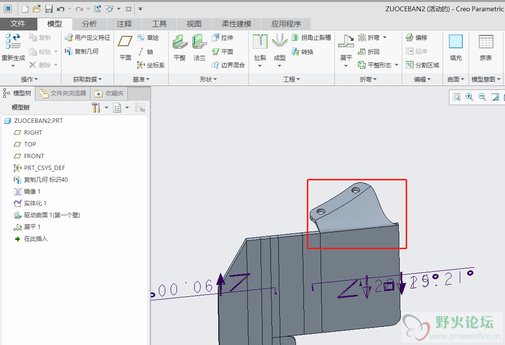This screenshot has width=505, height=345.
Task: Expand the 获取数据 group dropdown
Action: pos(87,79)
